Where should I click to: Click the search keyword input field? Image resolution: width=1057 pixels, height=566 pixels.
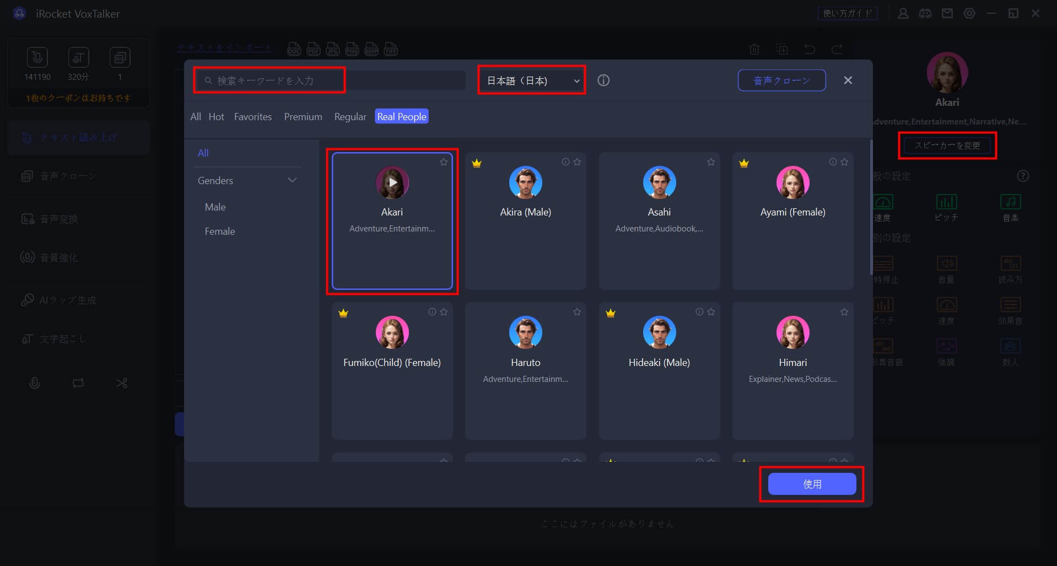(332, 80)
